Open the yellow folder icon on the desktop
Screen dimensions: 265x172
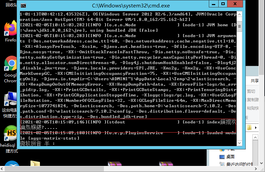pos(35,164)
